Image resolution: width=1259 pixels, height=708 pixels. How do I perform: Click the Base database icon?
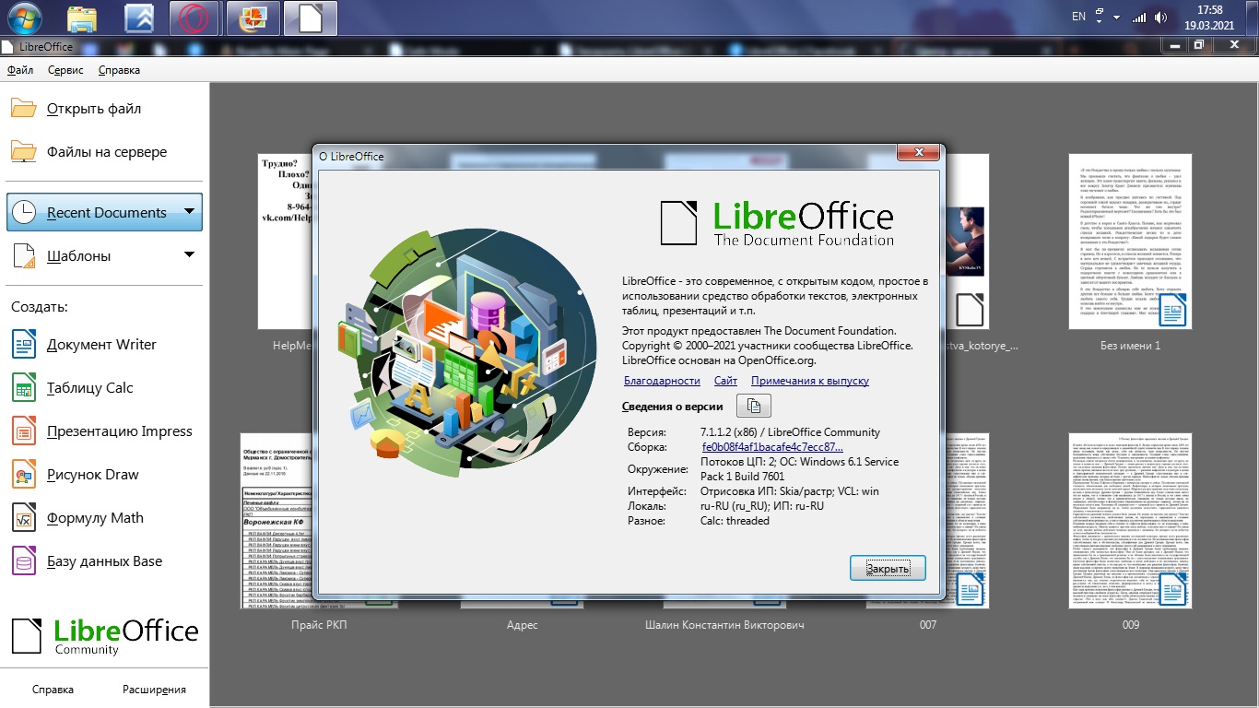click(x=23, y=560)
